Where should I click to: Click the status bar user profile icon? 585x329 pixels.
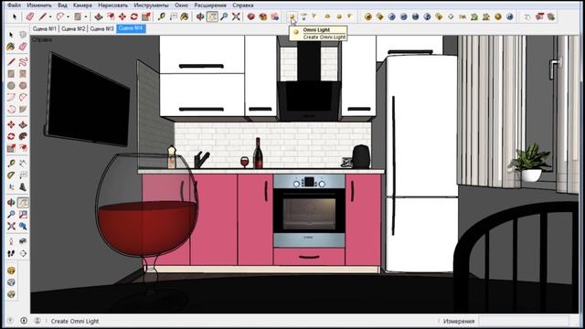click(x=37, y=321)
